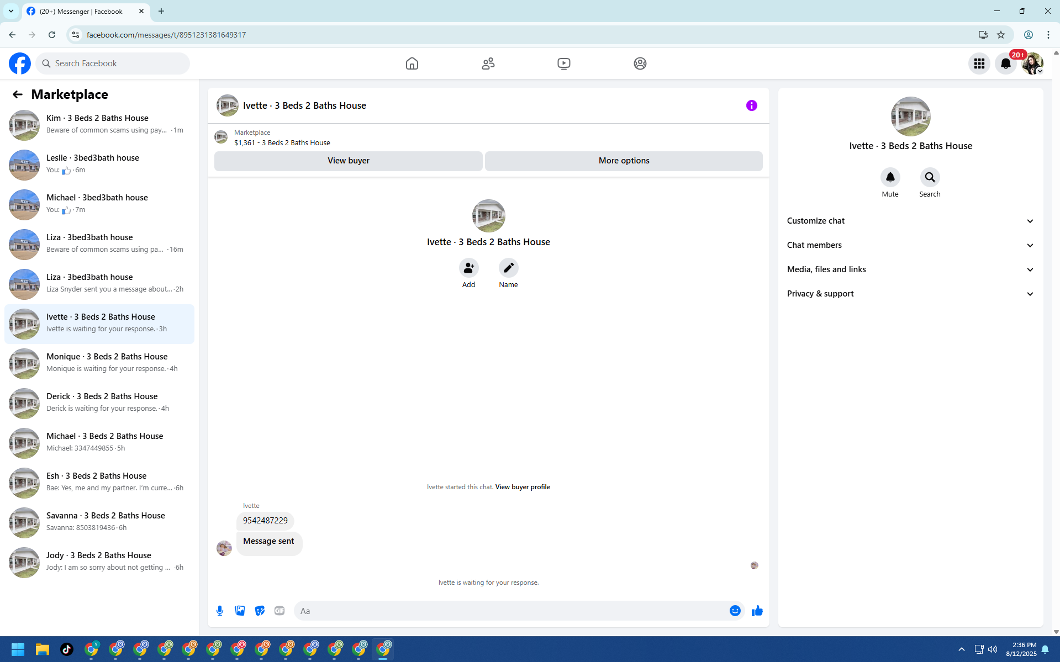The image size is (1060, 662).
Task: Click the View buyer button
Action: [x=349, y=161]
